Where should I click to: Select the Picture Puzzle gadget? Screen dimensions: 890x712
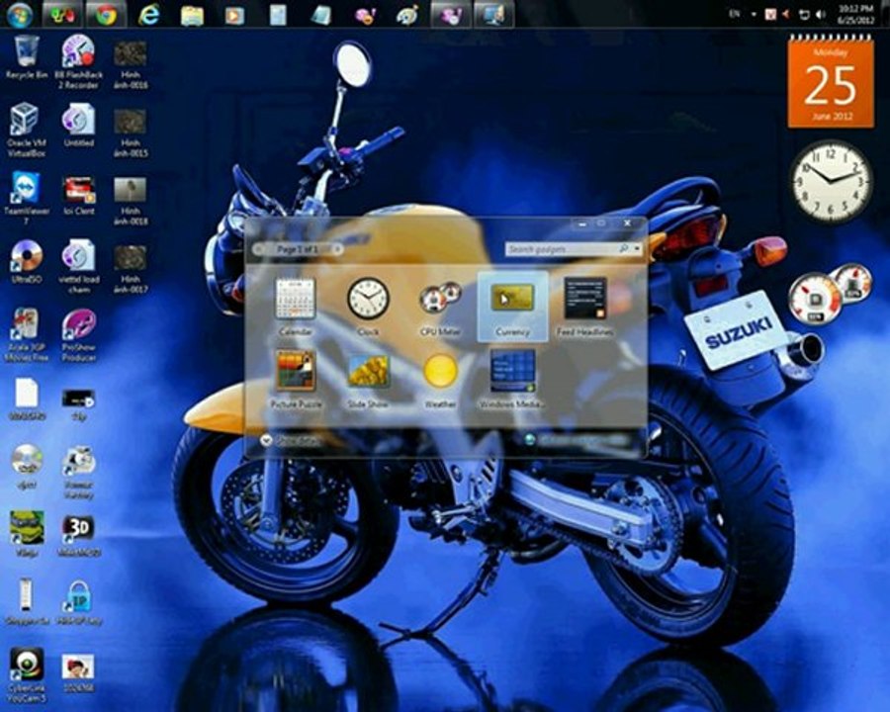295,379
